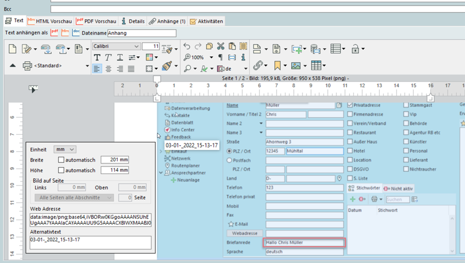Enable automatisch checkbox for Höhe
The image size is (465, 263).
pos(61,170)
